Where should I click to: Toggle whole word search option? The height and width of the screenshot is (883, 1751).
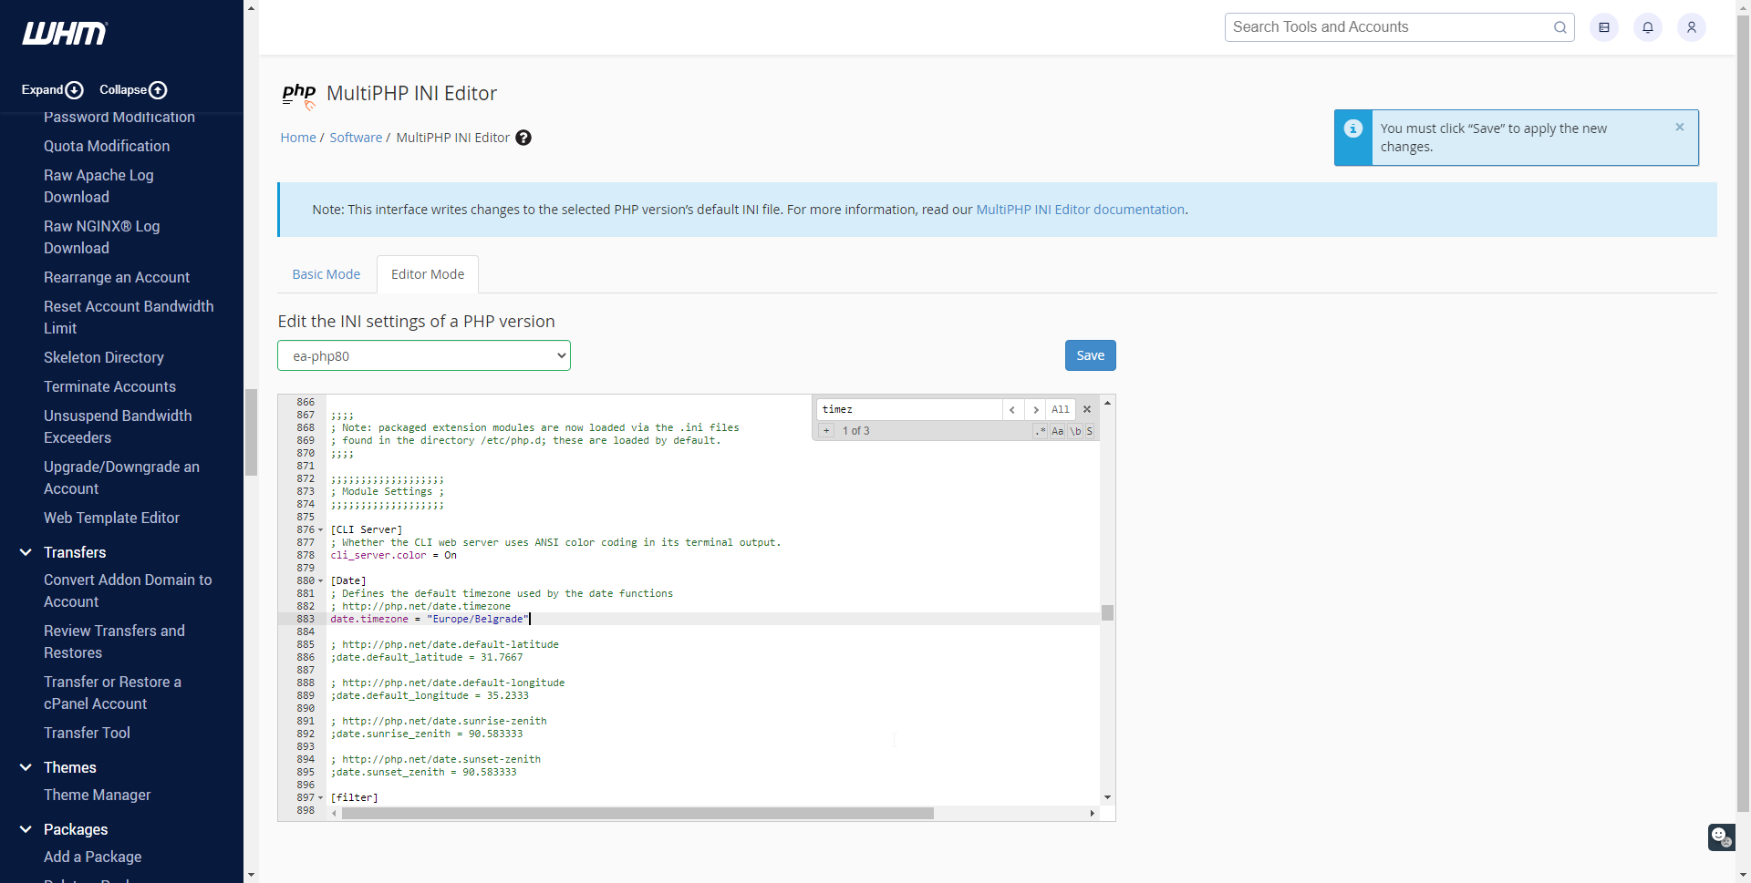pyautogui.click(x=1075, y=431)
